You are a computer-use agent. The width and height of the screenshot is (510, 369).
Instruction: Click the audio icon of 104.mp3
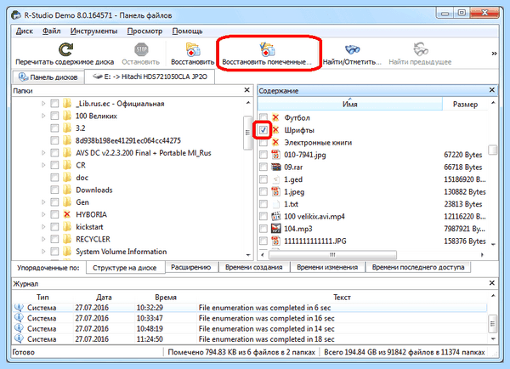275,229
